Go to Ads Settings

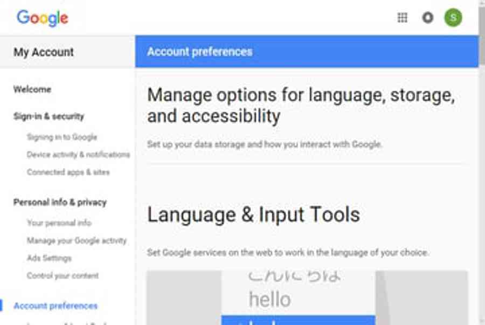pyautogui.click(x=49, y=258)
